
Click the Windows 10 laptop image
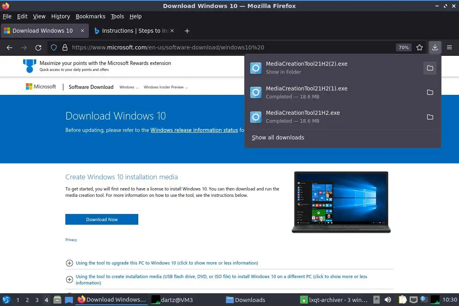click(341, 202)
